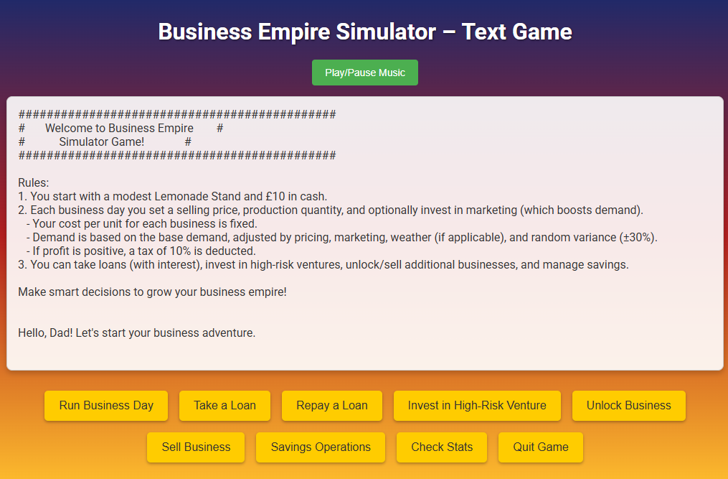Open Invest in High-Risk Venture
Image resolution: width=728 pixels, height=479 pixels.
click(477, 406)
